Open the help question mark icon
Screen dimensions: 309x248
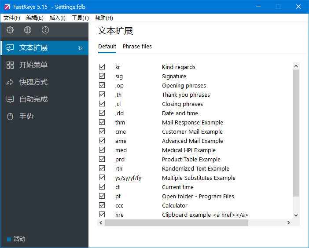(45, 30)
